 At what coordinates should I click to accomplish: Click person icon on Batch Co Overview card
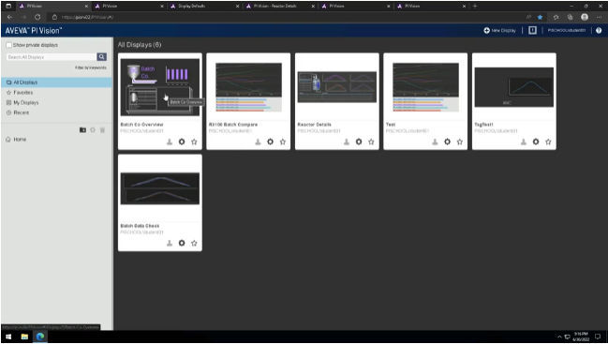170,142
